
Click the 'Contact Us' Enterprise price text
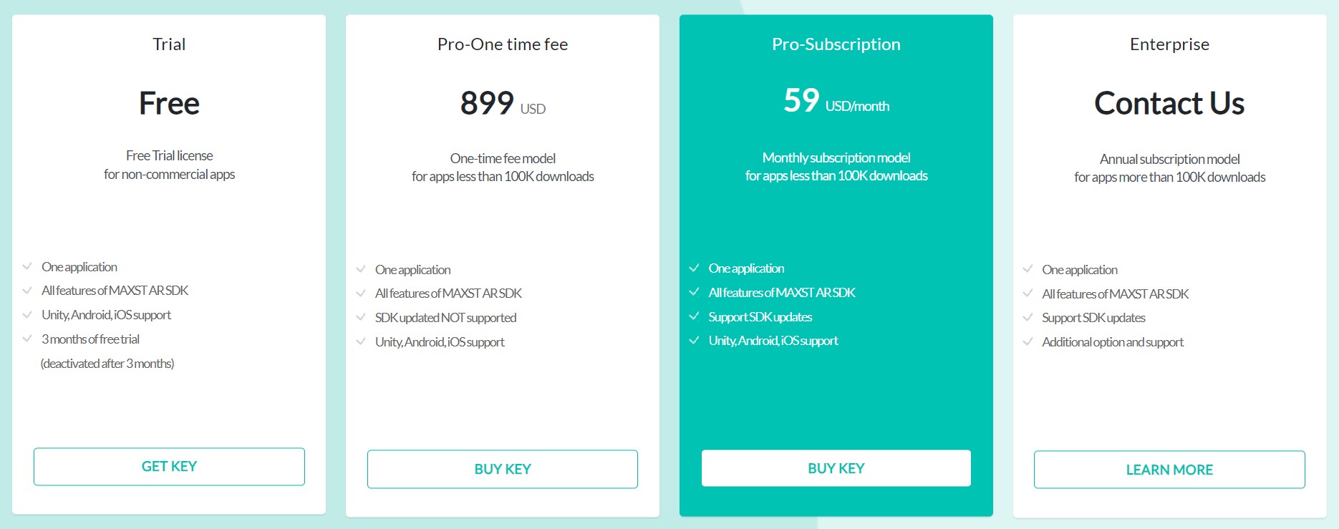1169,103
